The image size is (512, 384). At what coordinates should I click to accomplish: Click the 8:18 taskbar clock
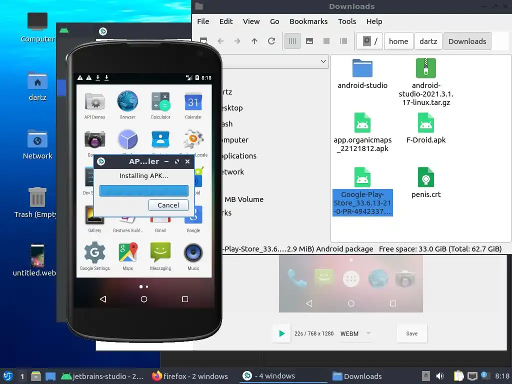coord(502,376)
